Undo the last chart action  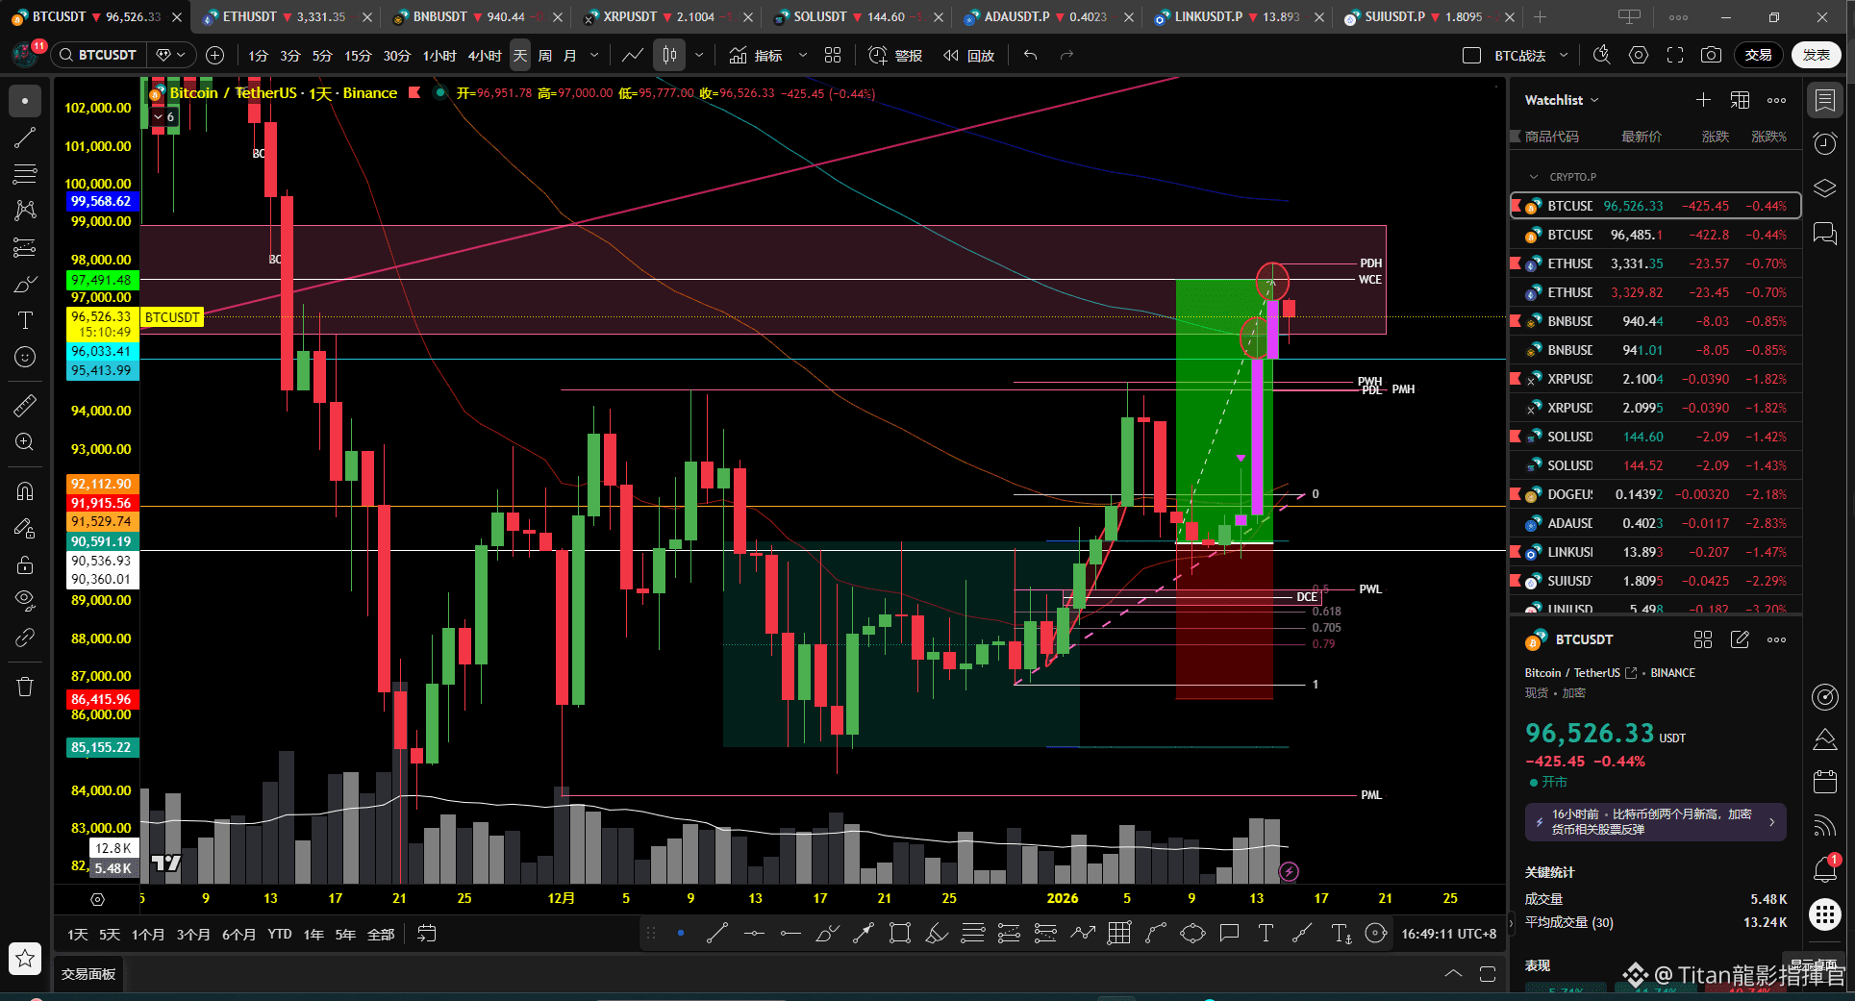point(1030,55)
